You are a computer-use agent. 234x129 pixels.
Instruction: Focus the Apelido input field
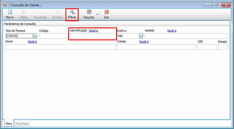(186, 36)
